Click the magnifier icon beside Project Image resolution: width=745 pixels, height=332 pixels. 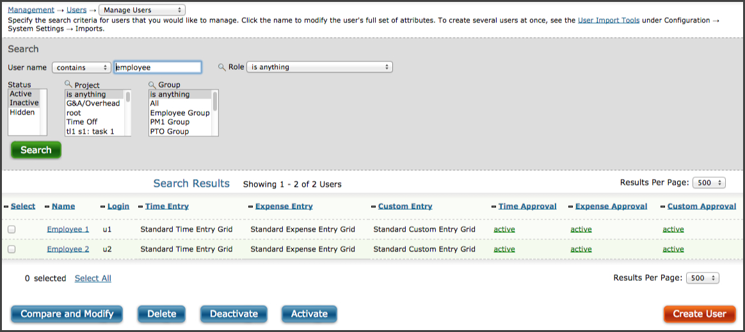pos(68,84)
